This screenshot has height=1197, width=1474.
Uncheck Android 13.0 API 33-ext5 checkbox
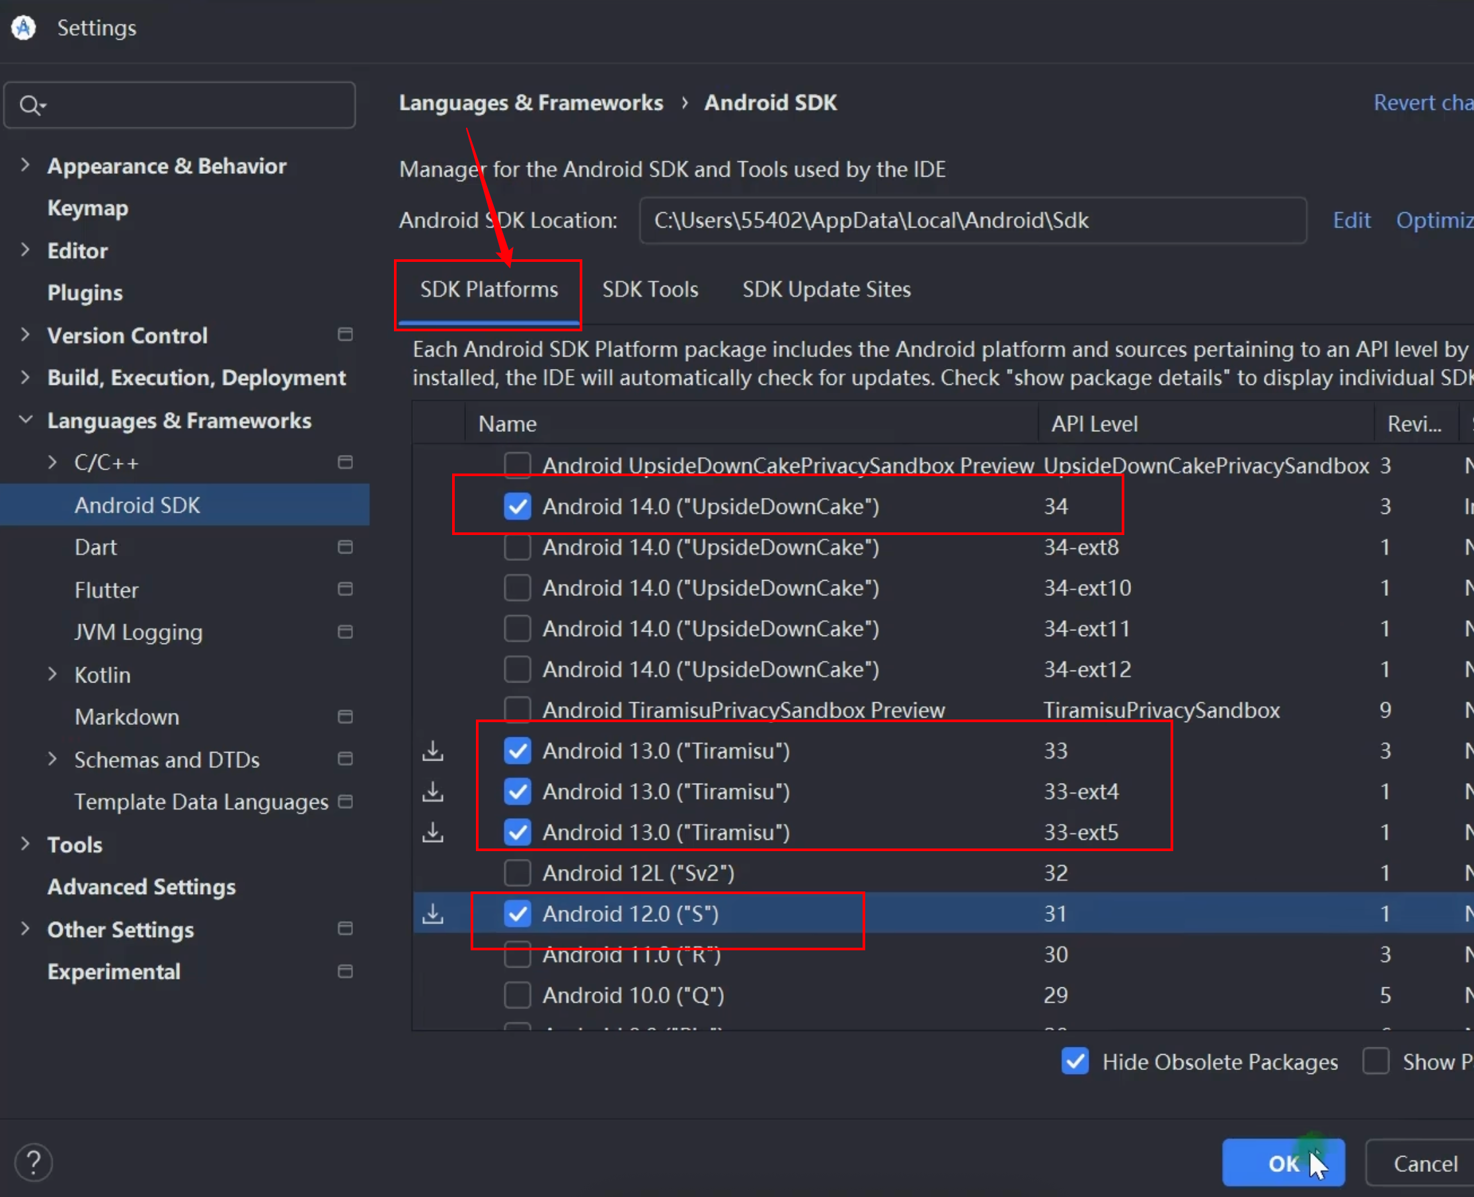pos(518,832)
